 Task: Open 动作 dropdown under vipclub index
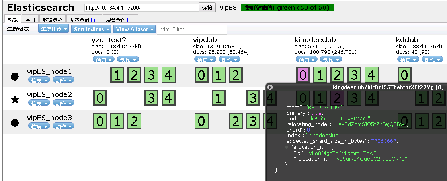(x=230, y=59)
